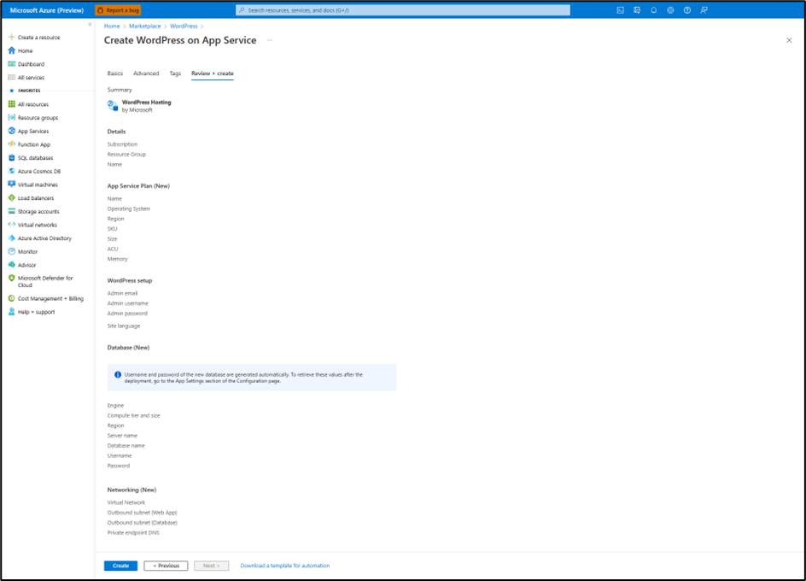Switch to the Advanced tab
Image resolution: width=806 pixels, height=581 pixels.
tap(146, 73)
